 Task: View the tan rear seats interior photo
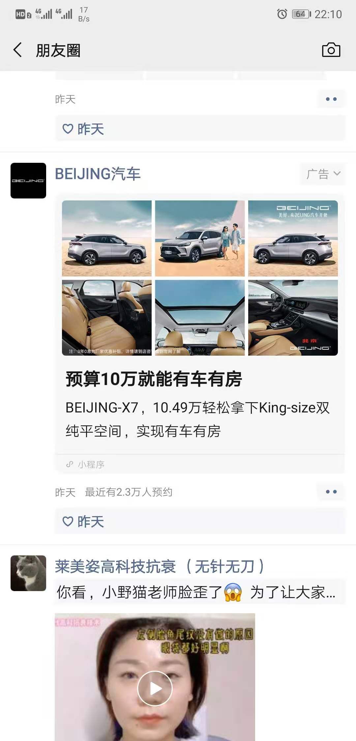click(107, 318)
